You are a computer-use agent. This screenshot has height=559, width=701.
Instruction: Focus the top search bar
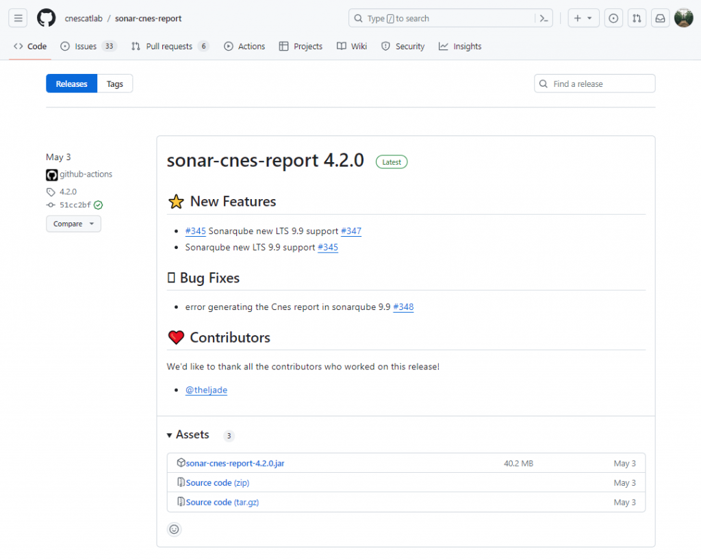(450, 18)
